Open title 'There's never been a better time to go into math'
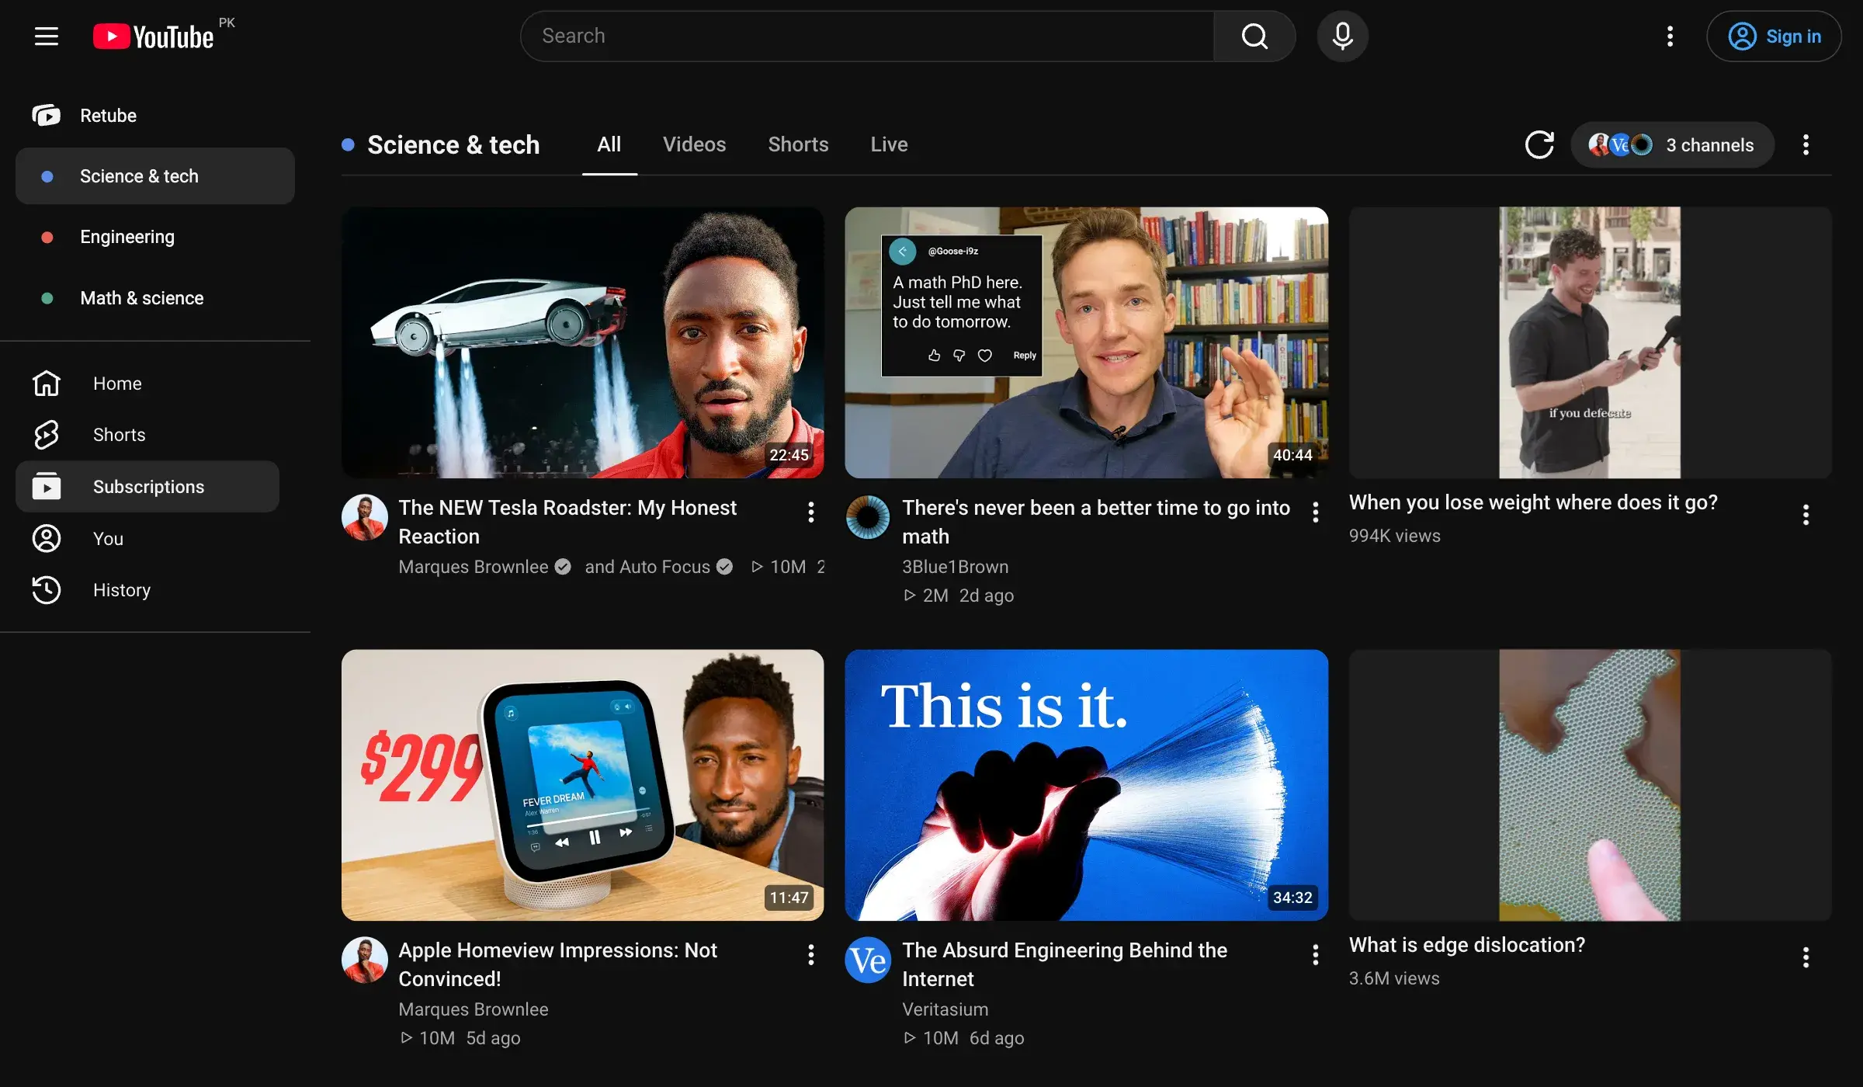Viewport: 1863px width, 1087px height. pyautogui.click(x=1096, y=522)
